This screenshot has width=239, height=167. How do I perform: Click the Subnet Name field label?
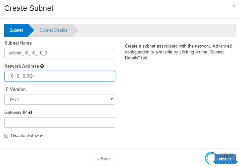(x=18, y=43)
